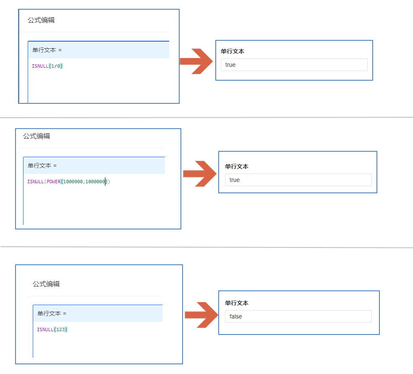Click the POWER function name in the formula
Viewport: 413px width, 374px height.
[x=53, y=182]
